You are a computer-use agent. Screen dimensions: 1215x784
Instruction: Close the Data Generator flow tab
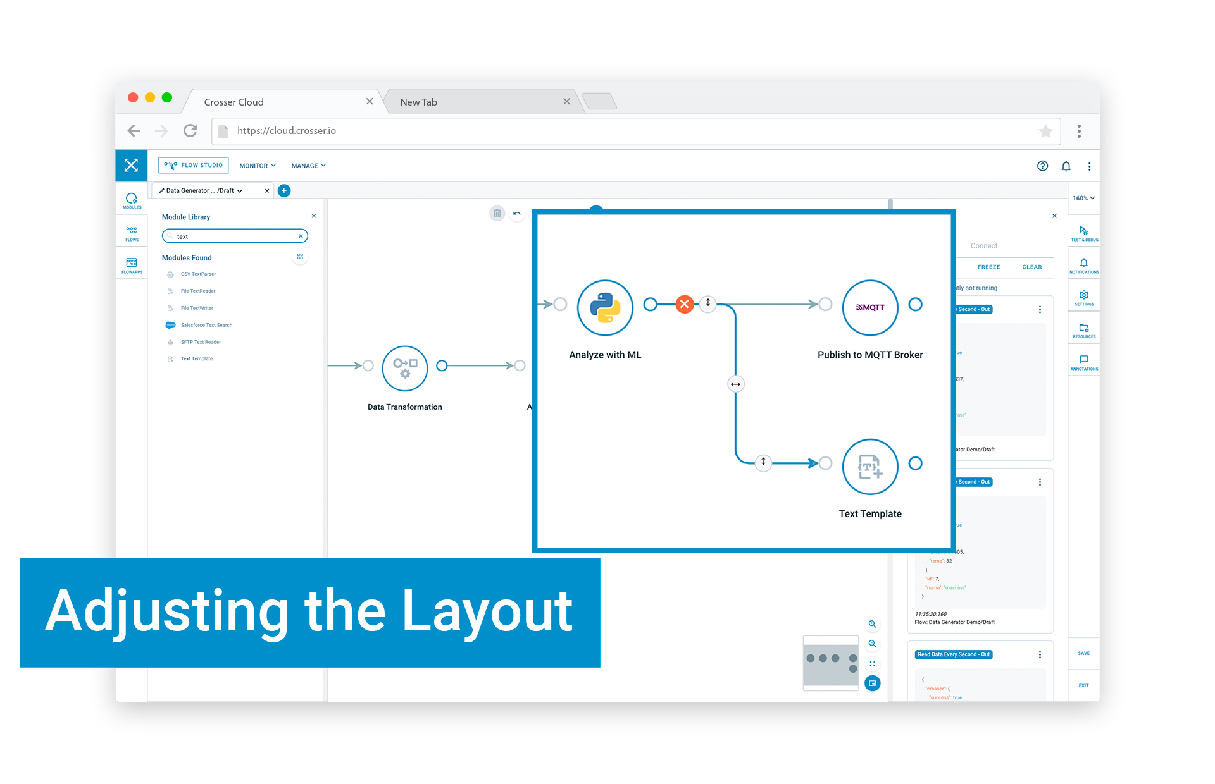point(267,190)
